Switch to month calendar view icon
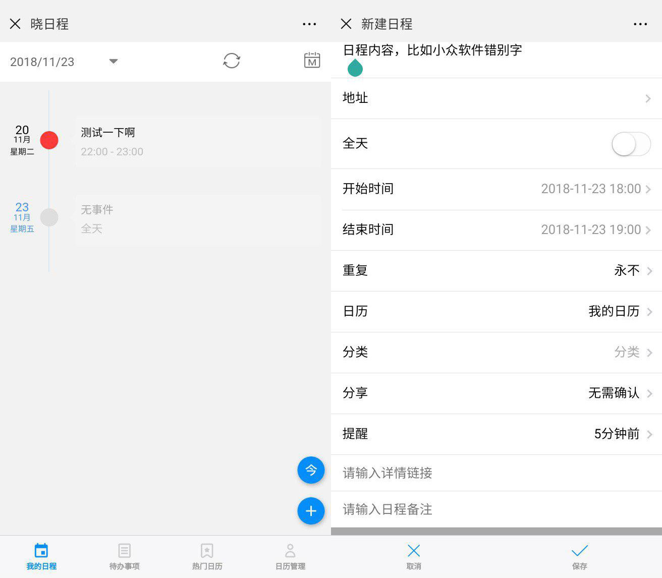This screenshot has width=662, height=578. pos(312,61)
